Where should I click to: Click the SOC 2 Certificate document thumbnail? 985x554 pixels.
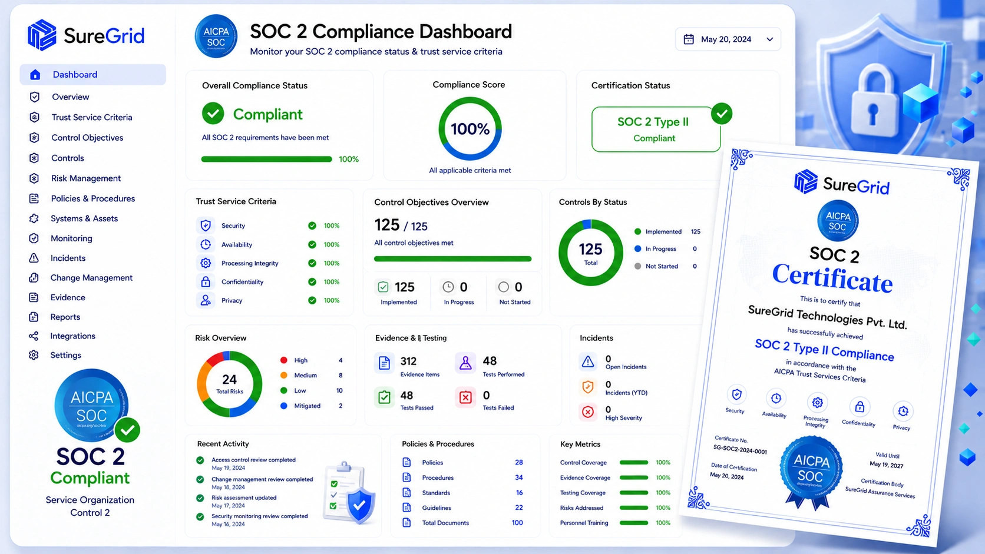(831, 343)
